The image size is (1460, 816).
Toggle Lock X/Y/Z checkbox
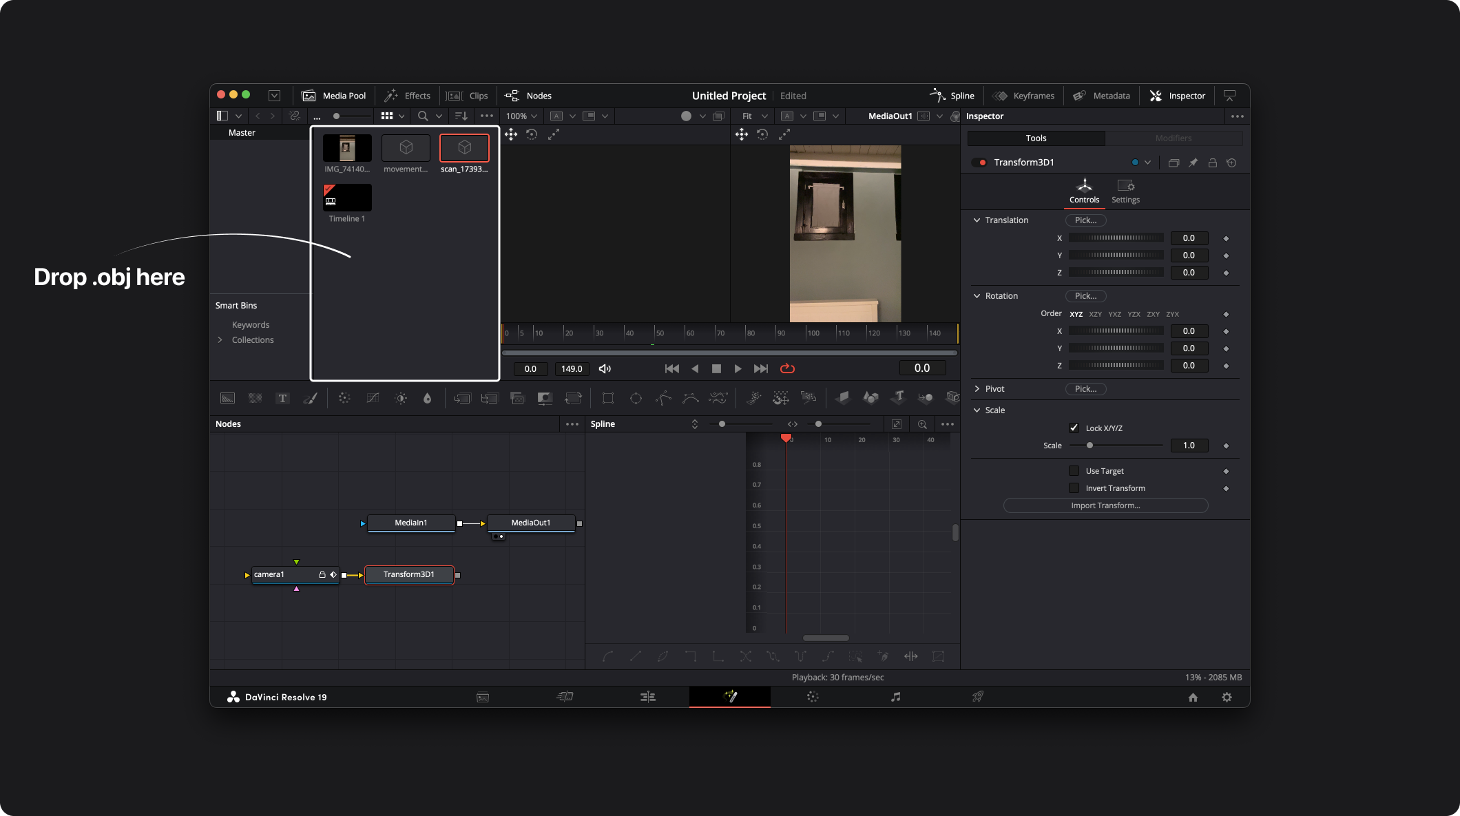(x=1074, y=428)
